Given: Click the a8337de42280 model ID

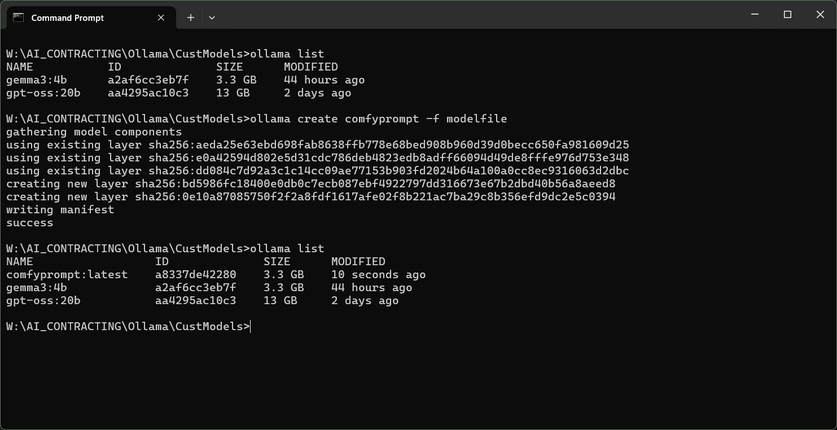Looking at the screenshot, I should point(195,275).
